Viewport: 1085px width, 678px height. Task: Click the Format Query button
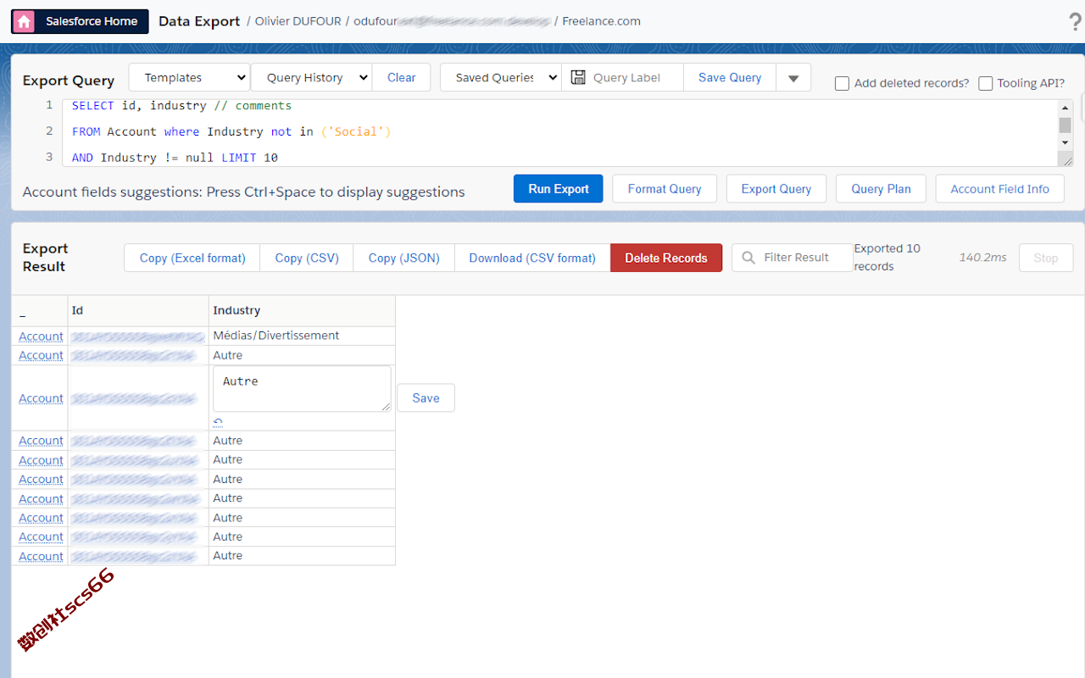click(x=665, y=189)
